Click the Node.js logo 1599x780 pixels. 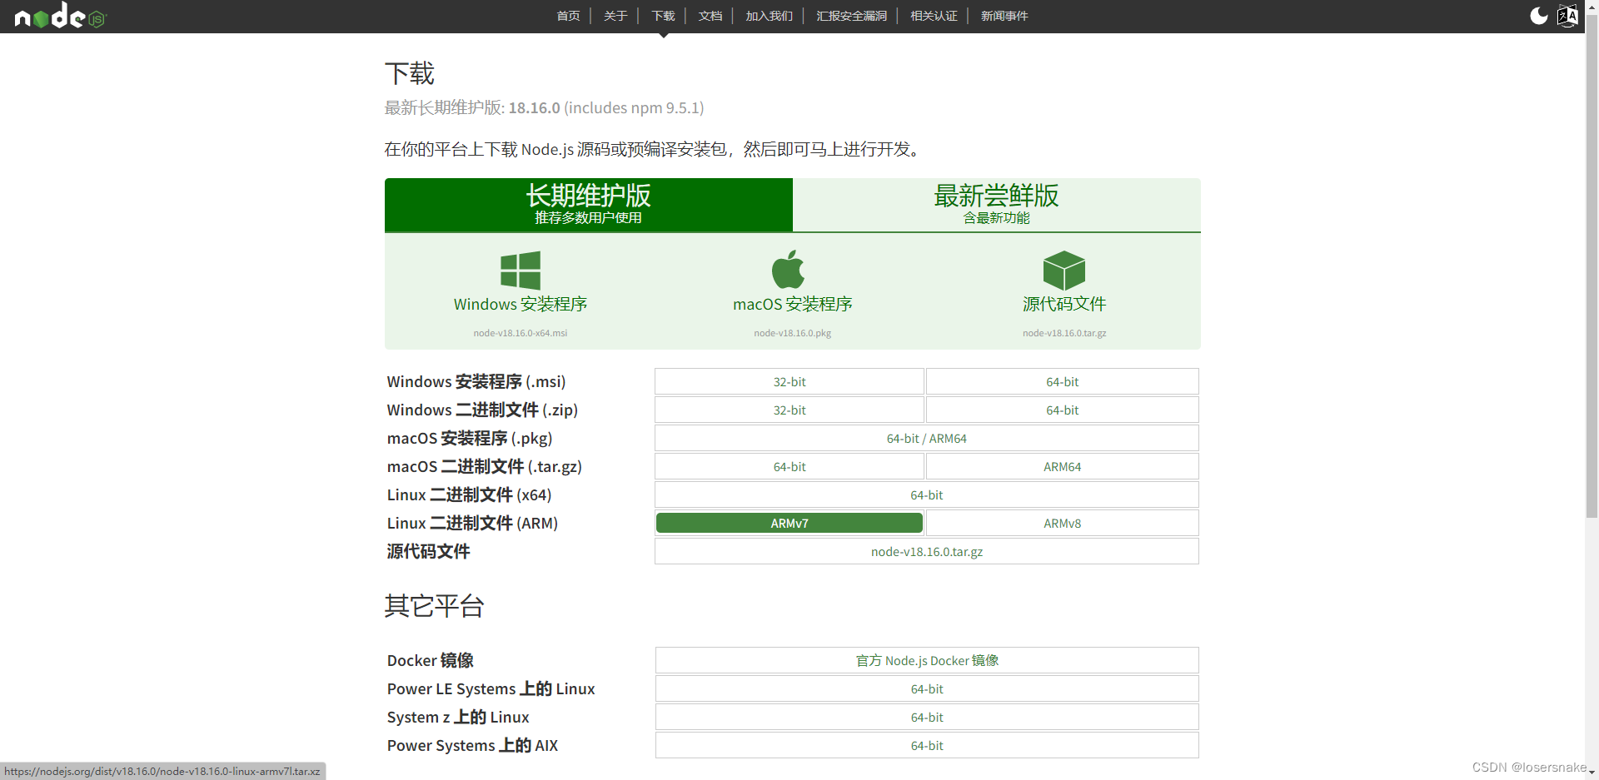coord(61,16)
